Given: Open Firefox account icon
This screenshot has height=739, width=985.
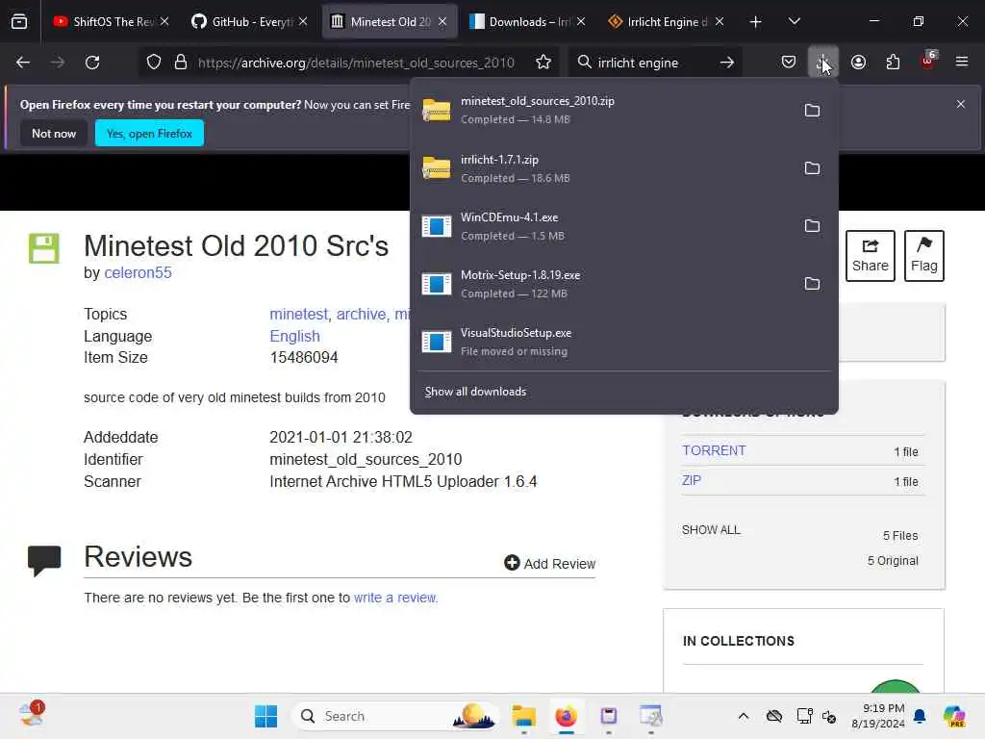Looking at the screenshot, I should tap(858, 63).
